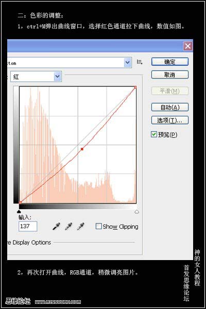Select the bottom-left curve endpoint

[20, 202]
